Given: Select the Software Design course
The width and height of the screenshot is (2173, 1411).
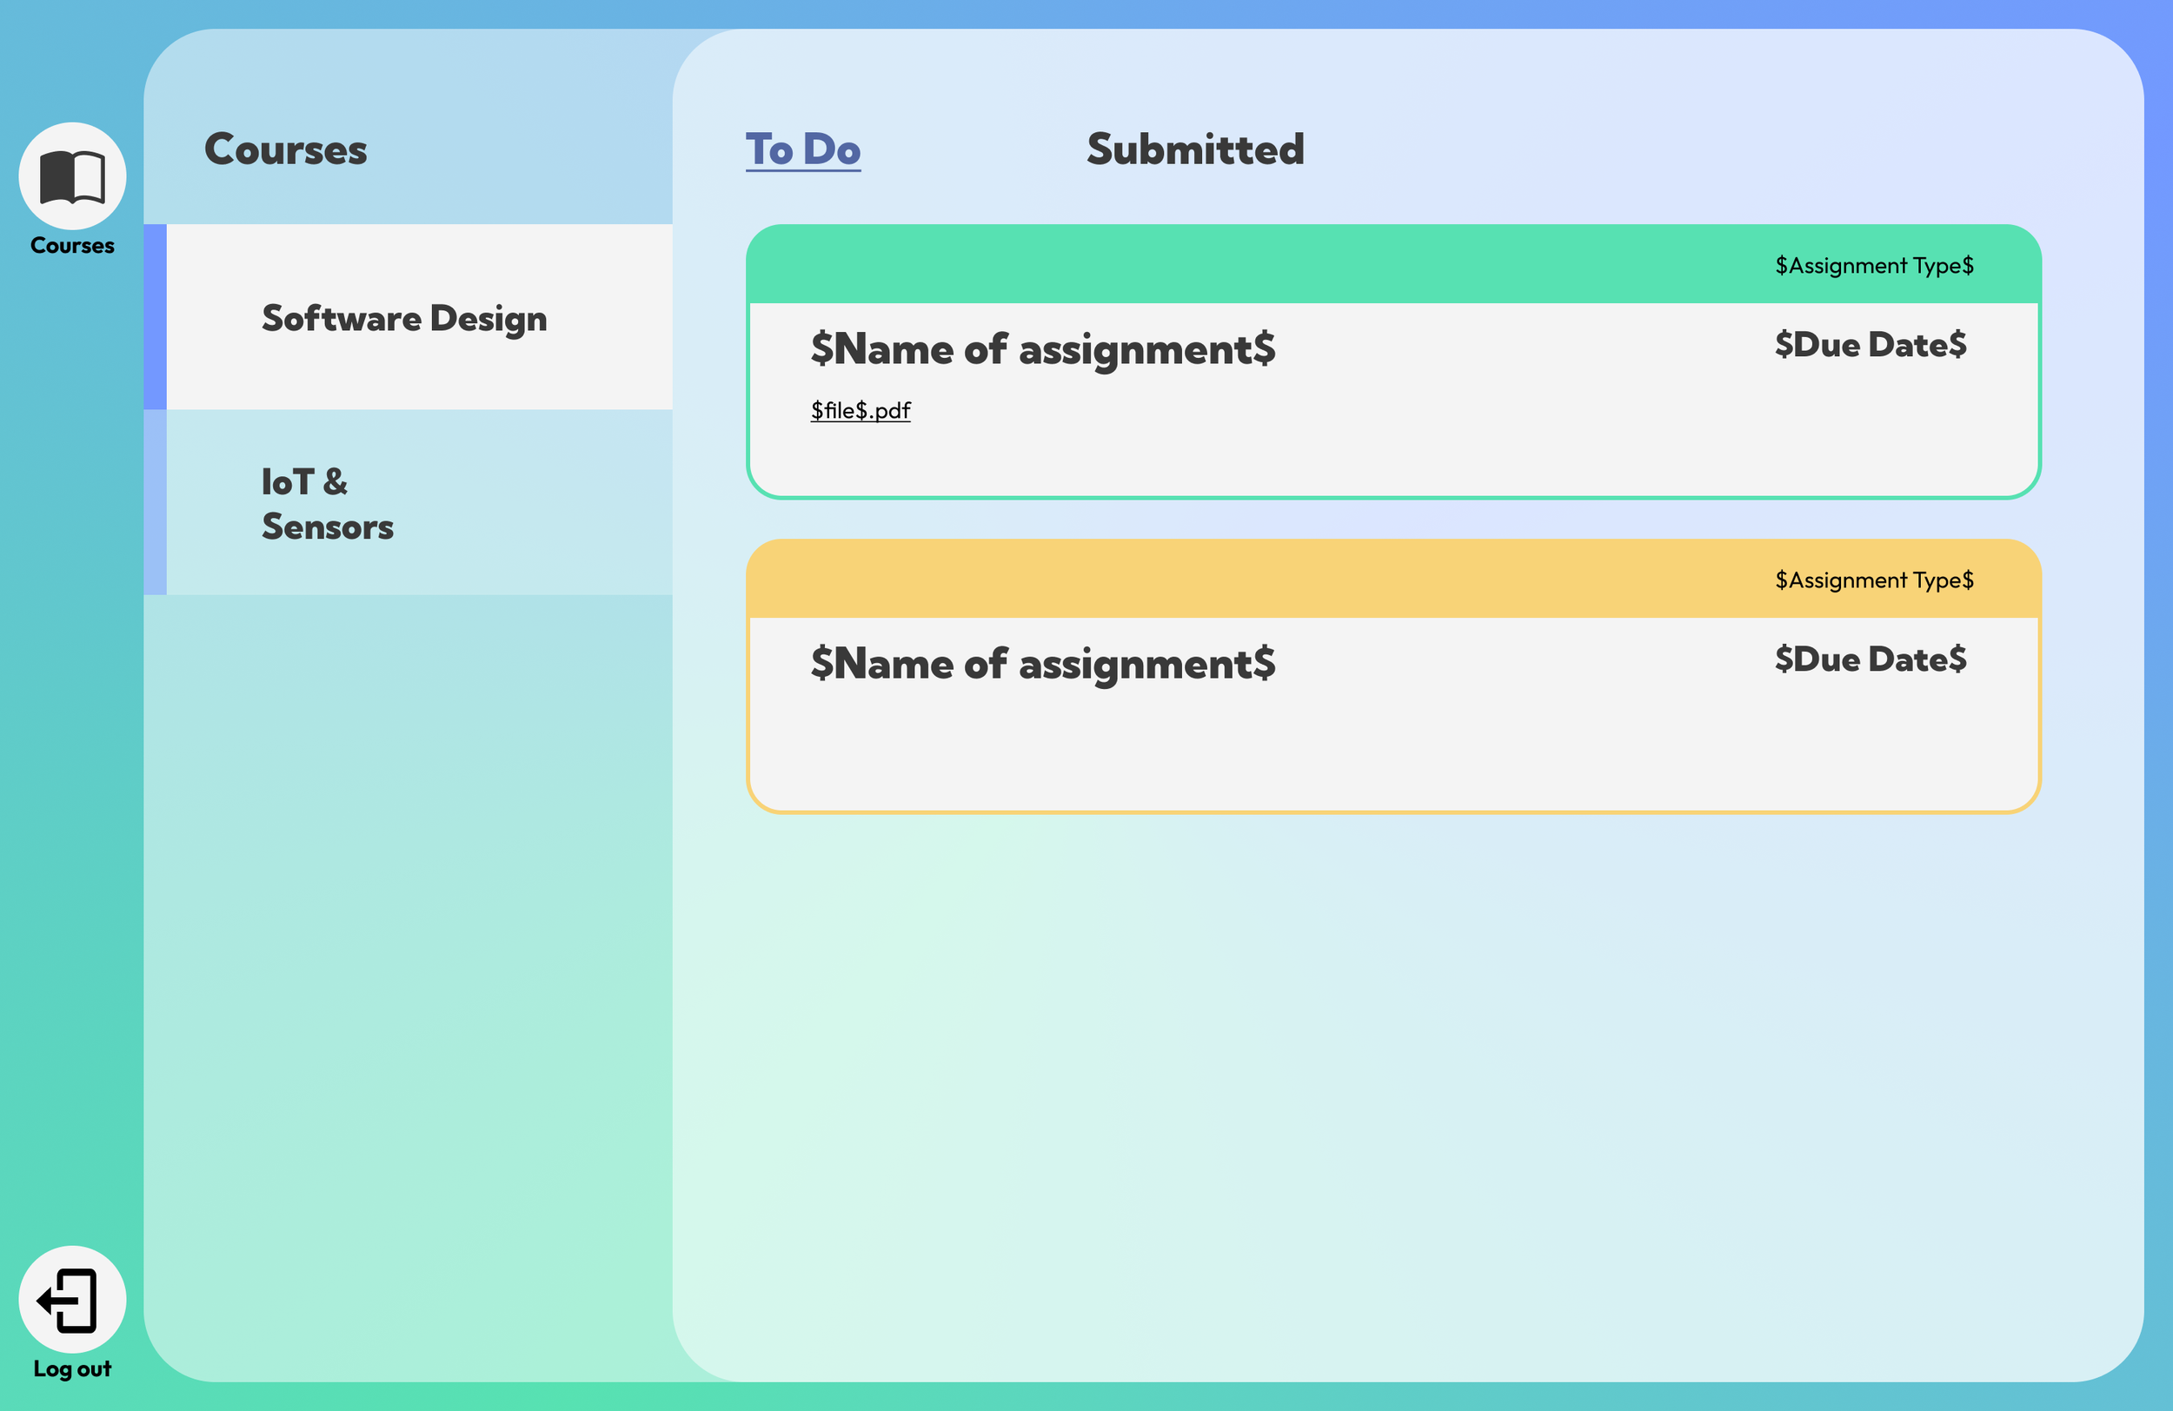Looking at the screenshot, I should [x=404, y=318].
